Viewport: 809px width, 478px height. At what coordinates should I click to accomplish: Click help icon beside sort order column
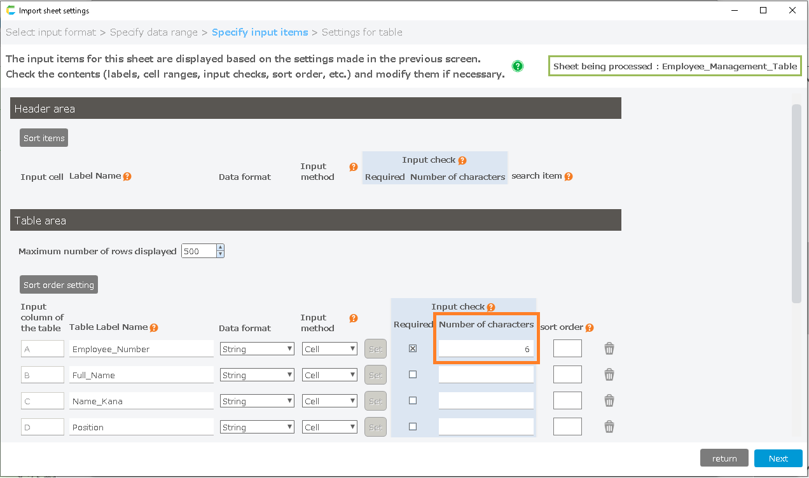click(x=590, y=328)
